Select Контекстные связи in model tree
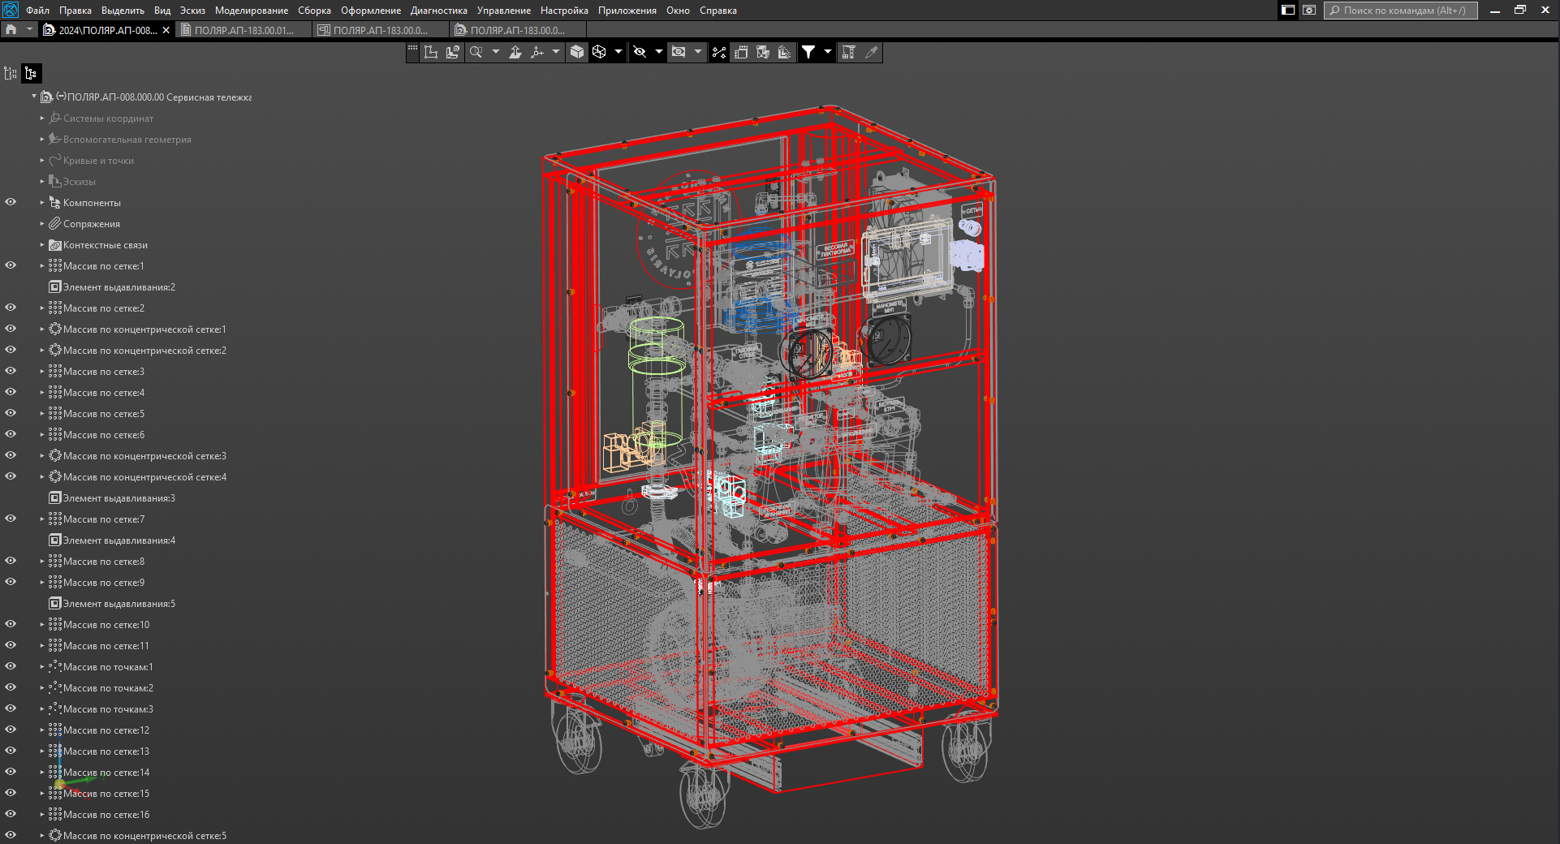Screen dimensions: 1560x844 pyautogui.click(x=105, y=245)
